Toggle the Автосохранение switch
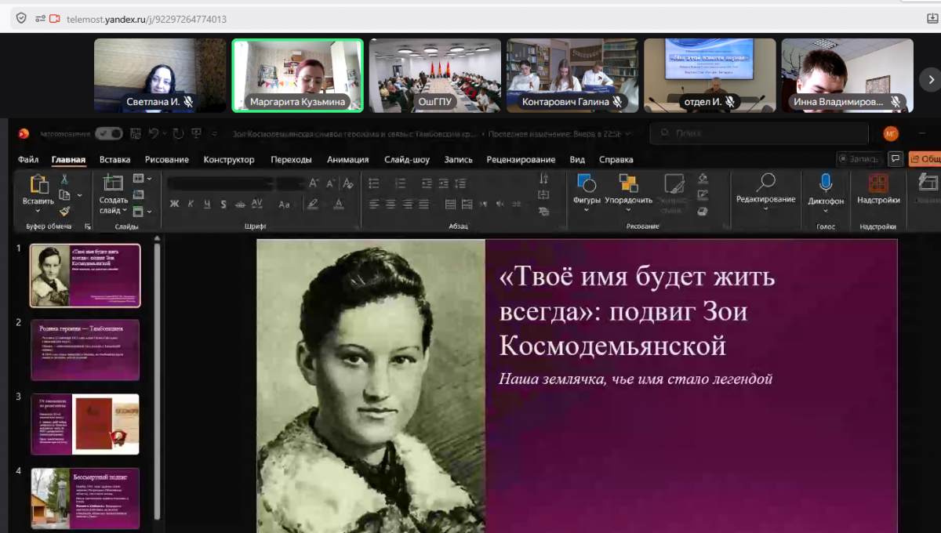The image size is (941, 533). click(108, 133)
